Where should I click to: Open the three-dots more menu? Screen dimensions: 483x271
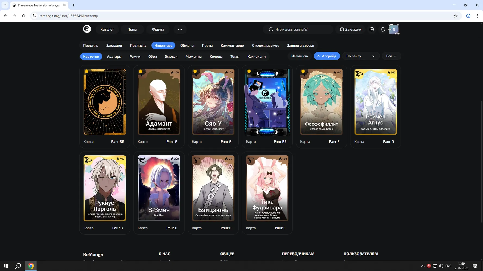coord(180,29)
